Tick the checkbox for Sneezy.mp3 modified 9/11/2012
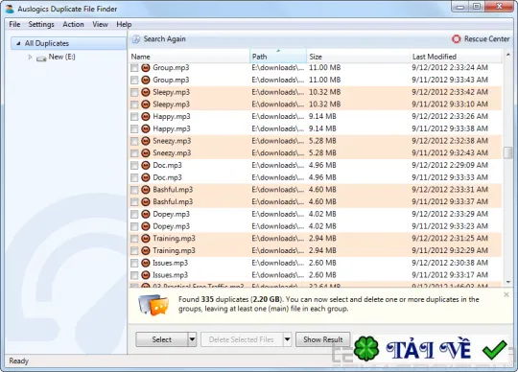518x372 pixels. click(x=134, y=153)
